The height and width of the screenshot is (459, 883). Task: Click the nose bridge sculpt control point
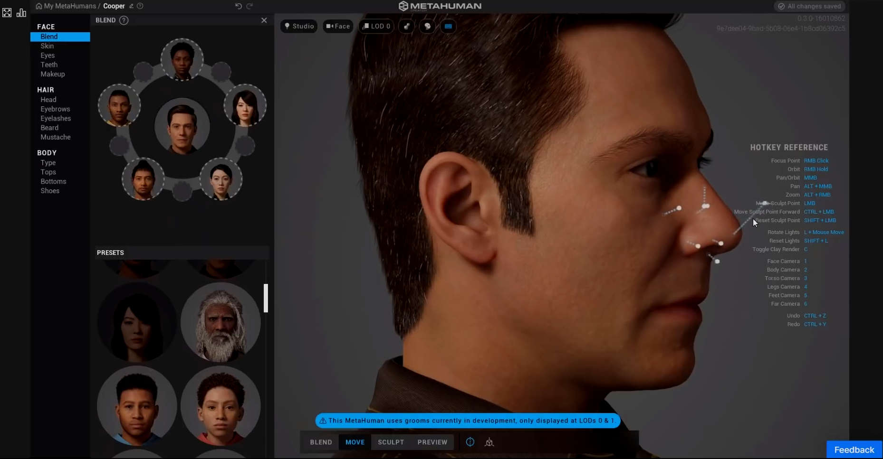pyautogui.click(x=706, y=206)
